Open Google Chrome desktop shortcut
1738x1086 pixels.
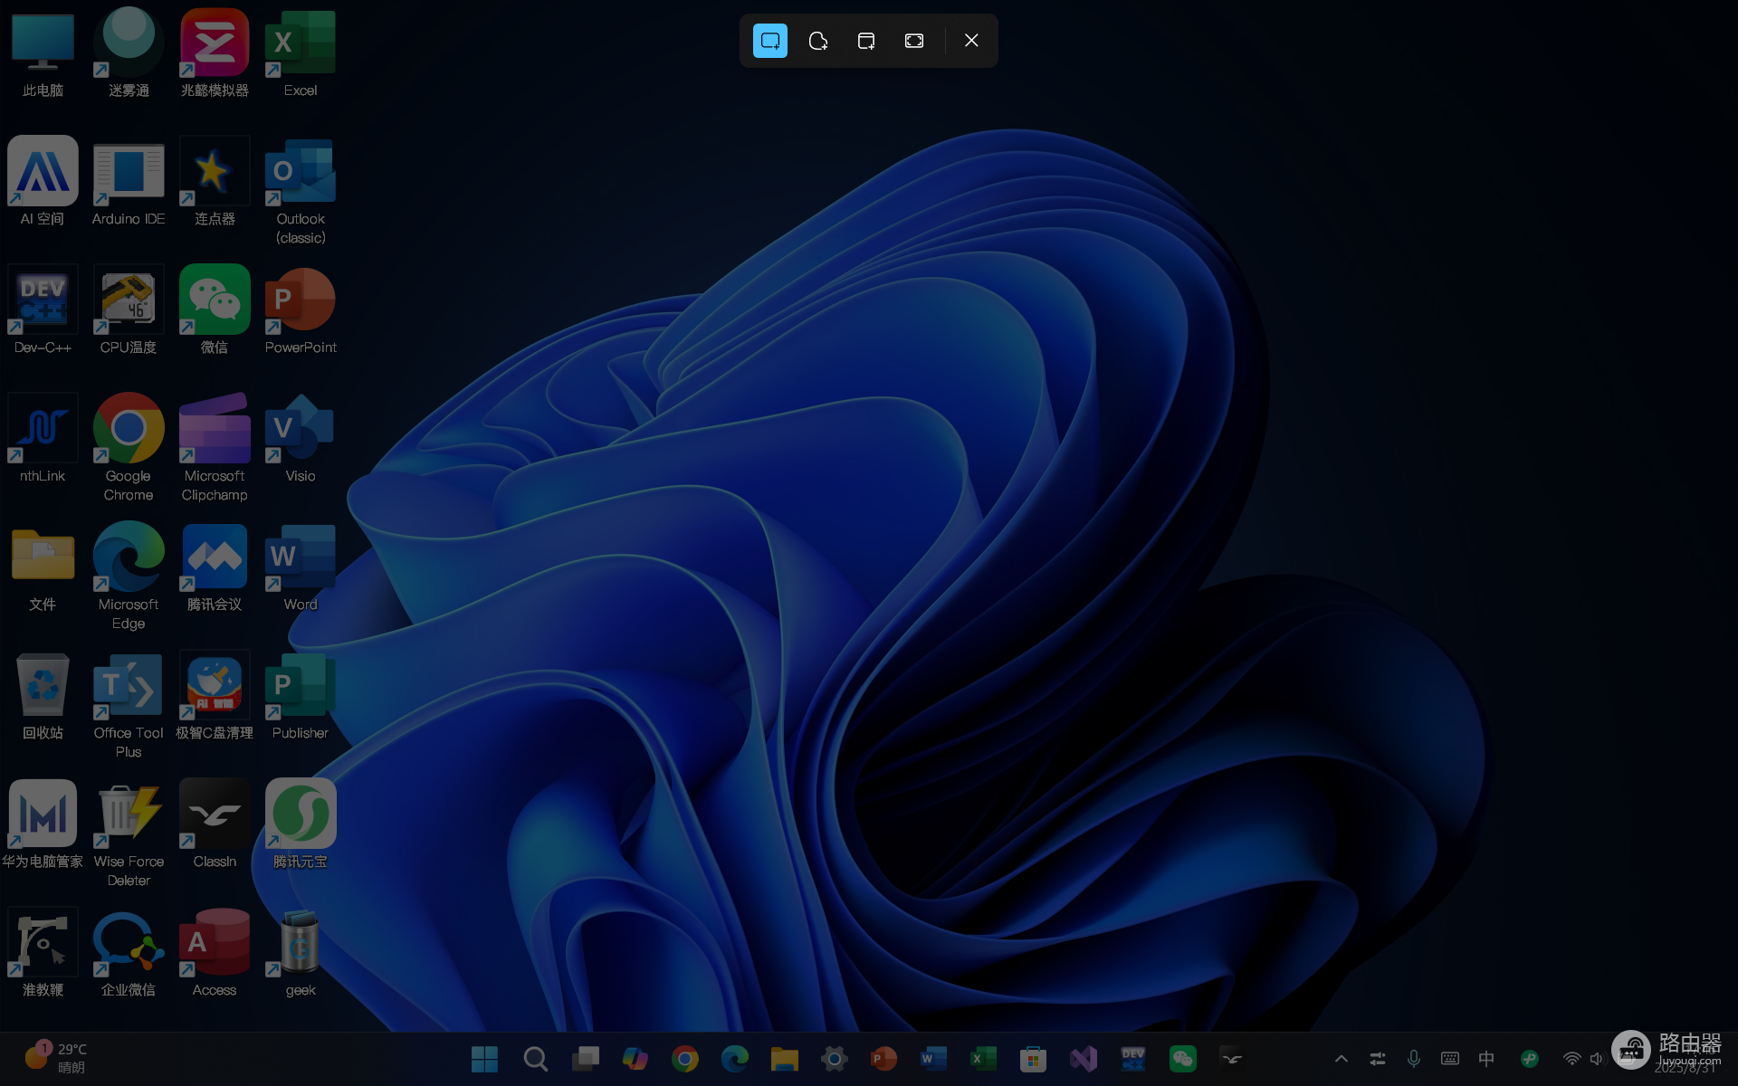129,447
